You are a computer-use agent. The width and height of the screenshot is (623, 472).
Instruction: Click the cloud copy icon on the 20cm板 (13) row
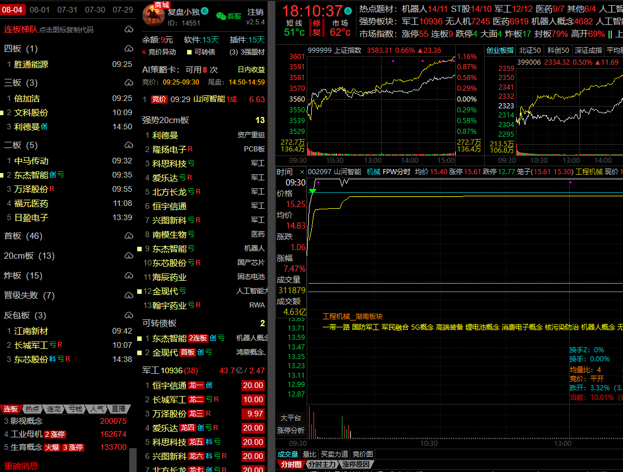129,256
